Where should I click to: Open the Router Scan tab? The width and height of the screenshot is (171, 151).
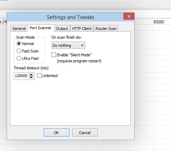tap(106, 29)
